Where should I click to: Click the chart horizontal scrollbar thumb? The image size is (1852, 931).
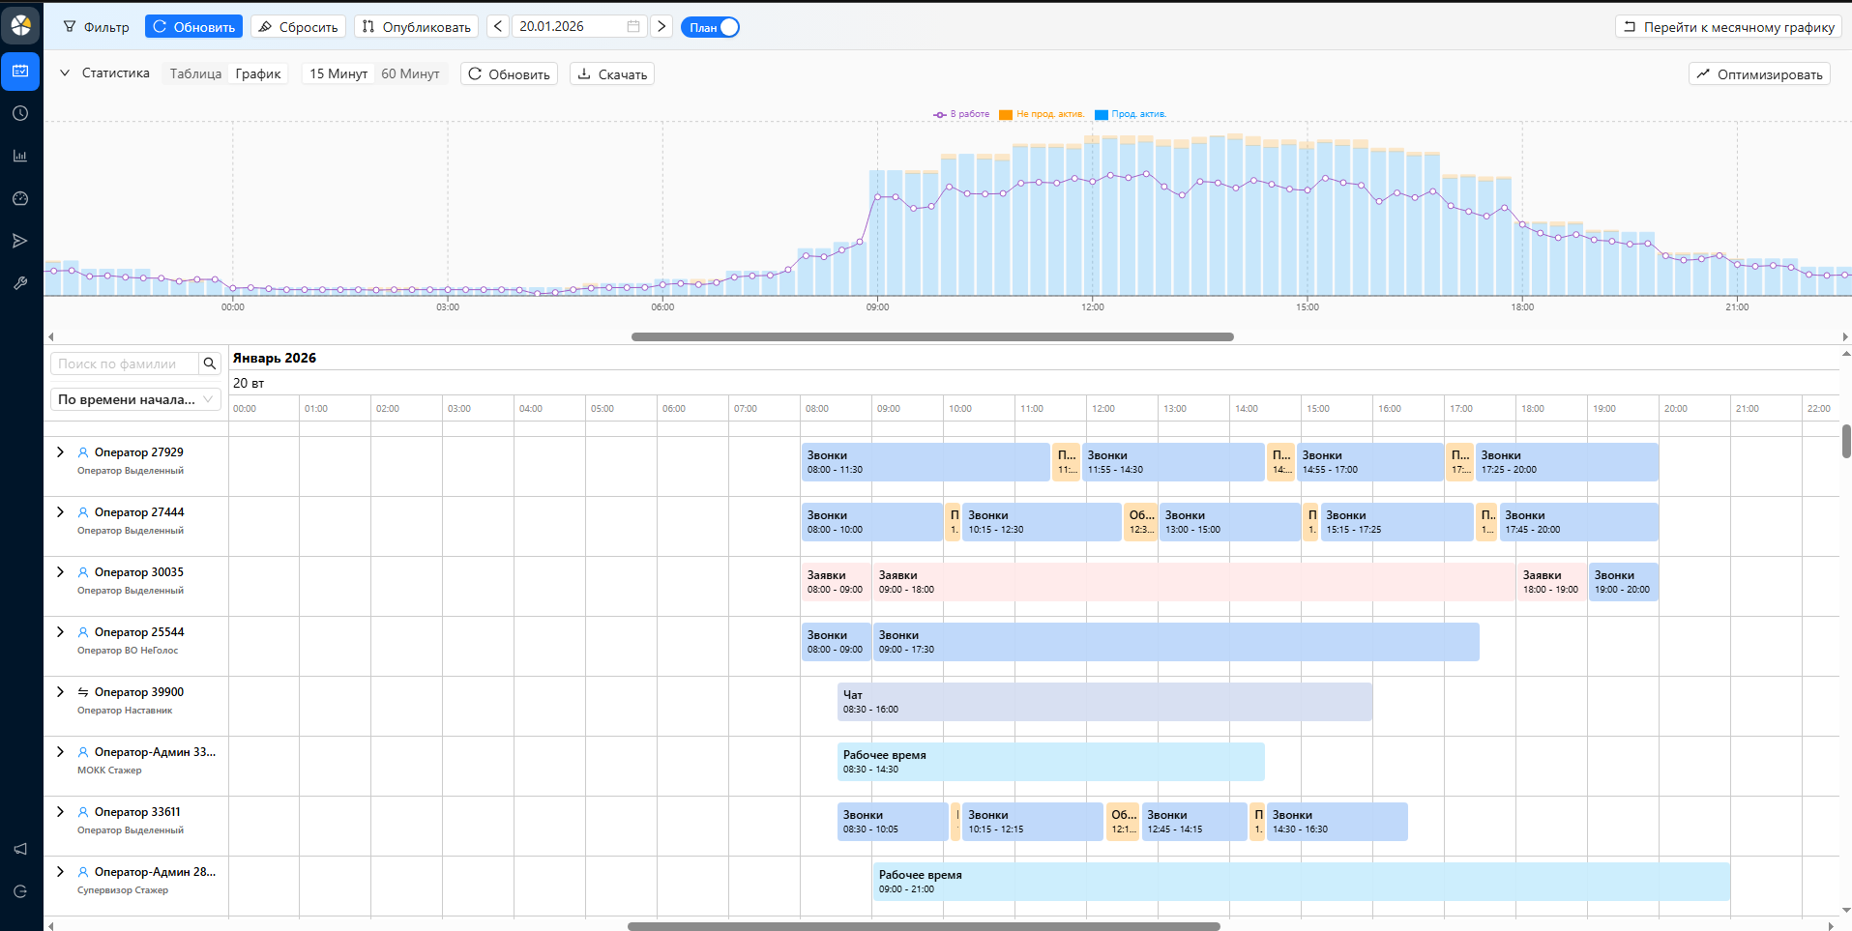(x=932, y=337)
